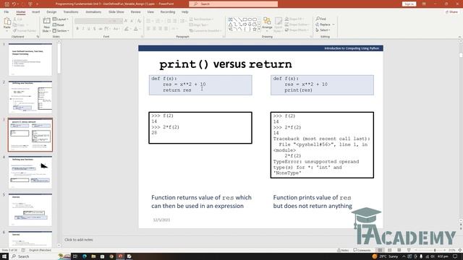Image resolution: width=463 pixels, height=260 pixels.
Task: Expand the shapes gallery More arrow
Action: pyautogui.click(x=259, y=30)
